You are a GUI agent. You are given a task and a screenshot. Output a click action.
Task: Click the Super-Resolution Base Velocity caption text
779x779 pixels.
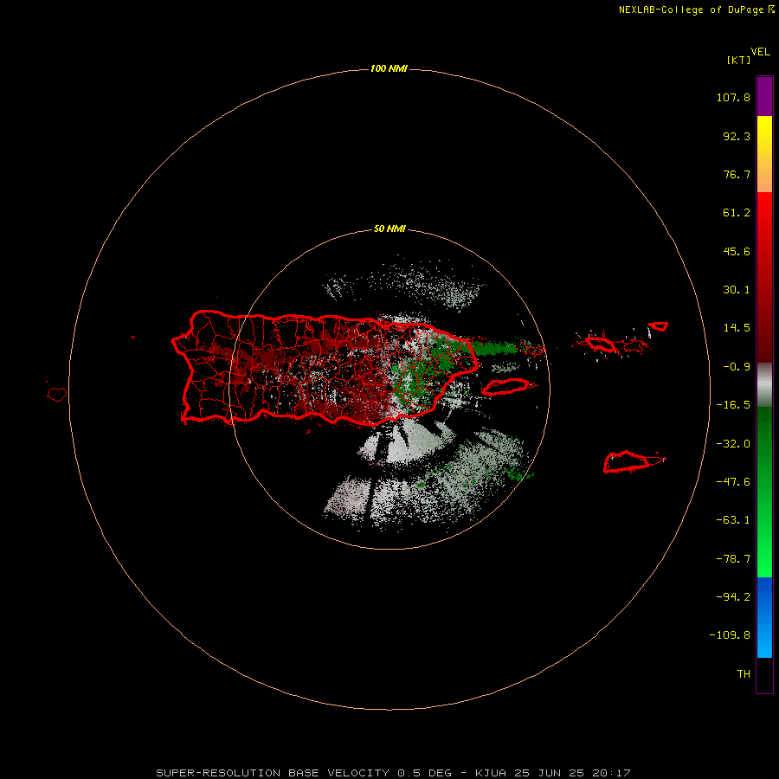(394, 773)
